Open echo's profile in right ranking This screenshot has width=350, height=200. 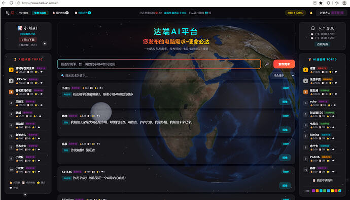click(x=313, y=102)
